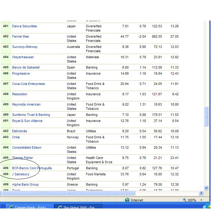The height and width of the screenshot is (209, 211).
Task: Select rank number 491 cell
Action: pyautogui.click(x=6, y=121)
